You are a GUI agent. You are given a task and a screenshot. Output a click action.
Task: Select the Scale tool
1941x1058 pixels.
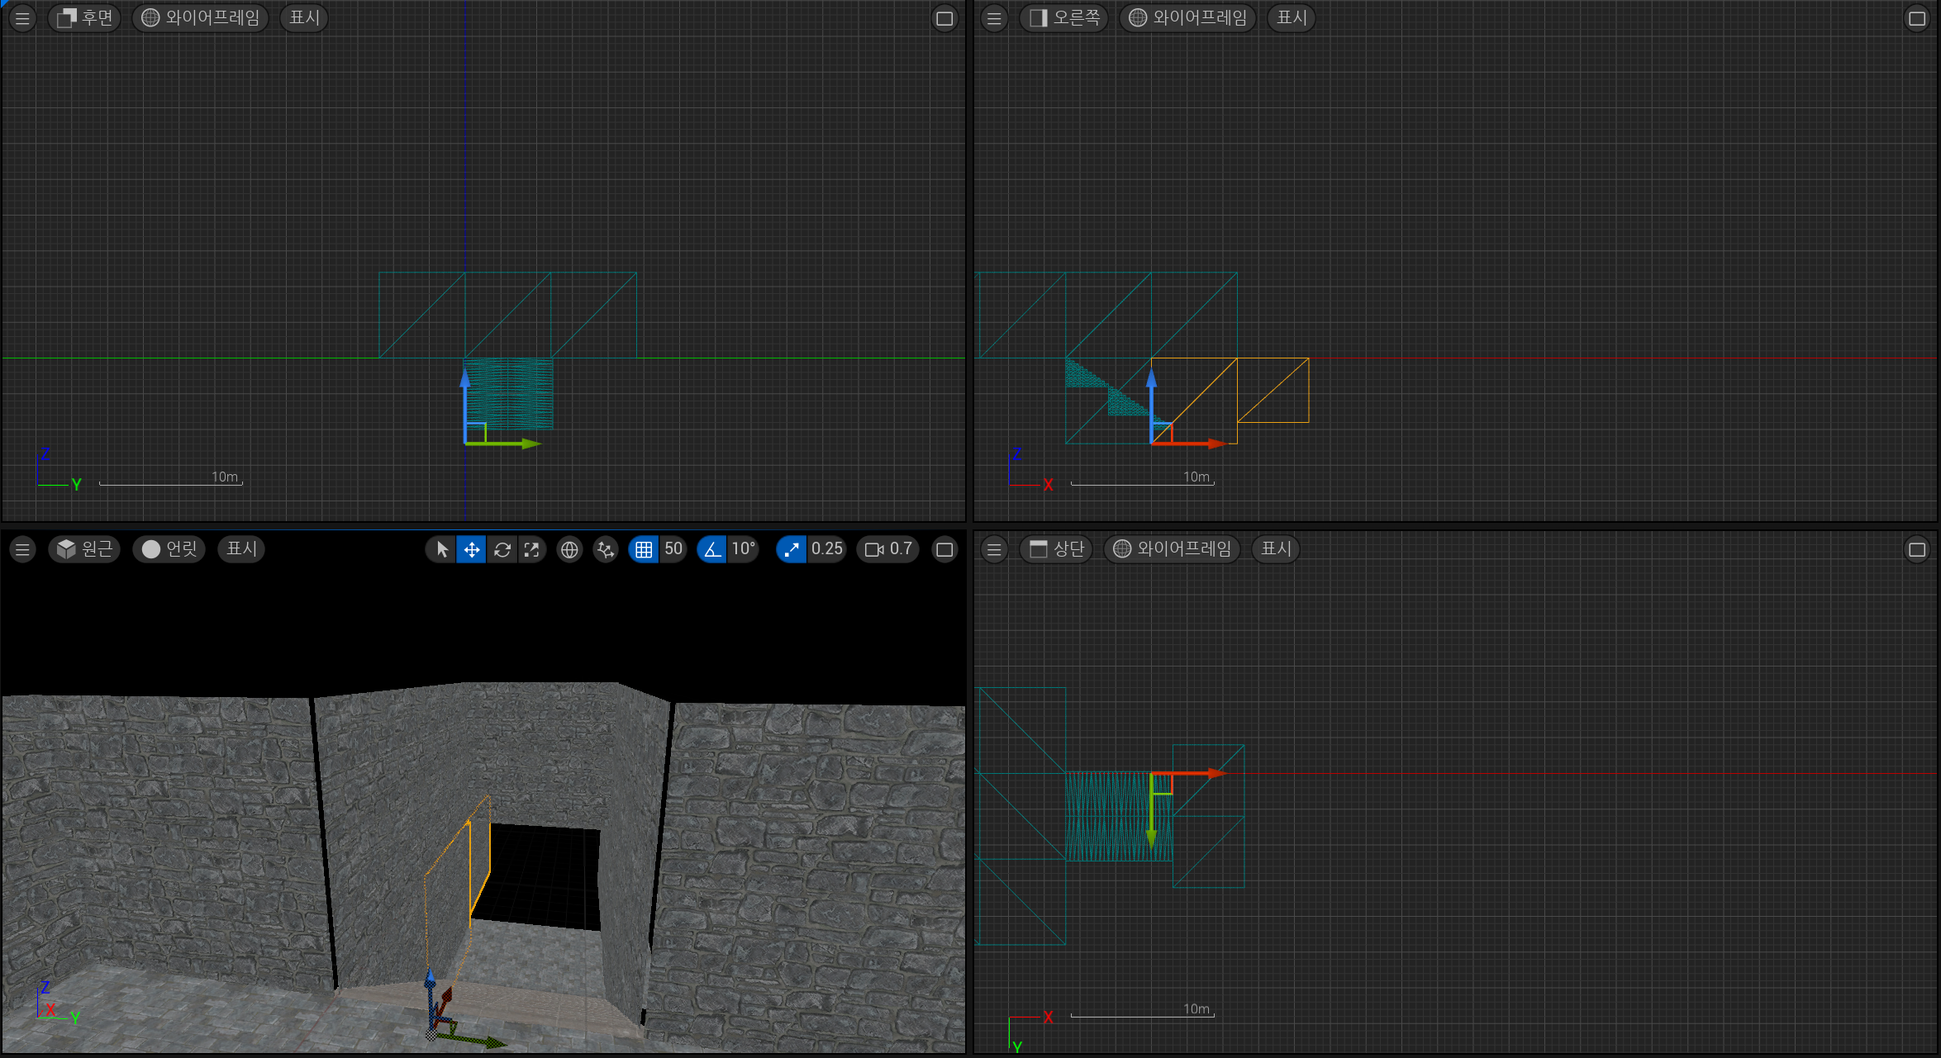click(x=531, y=549)
